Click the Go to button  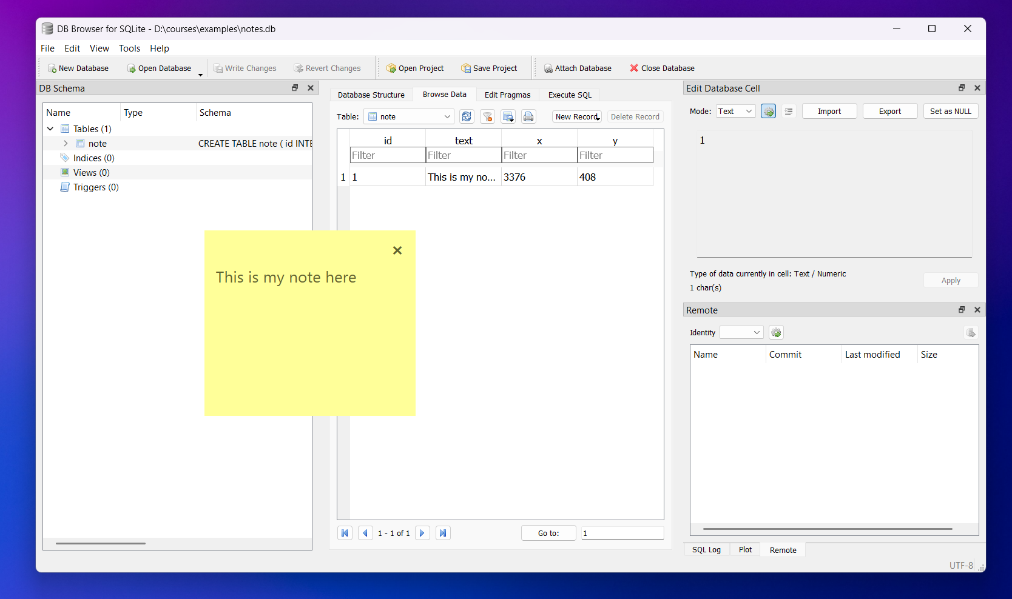548,533
